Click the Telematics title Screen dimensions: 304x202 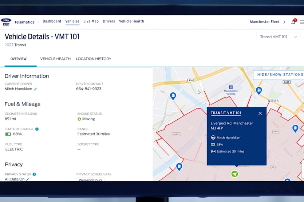pos(24,22)
